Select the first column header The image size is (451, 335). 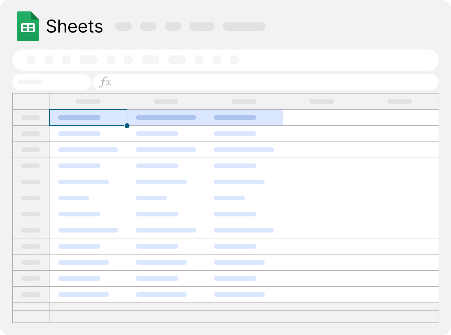[x=88, y=101]
